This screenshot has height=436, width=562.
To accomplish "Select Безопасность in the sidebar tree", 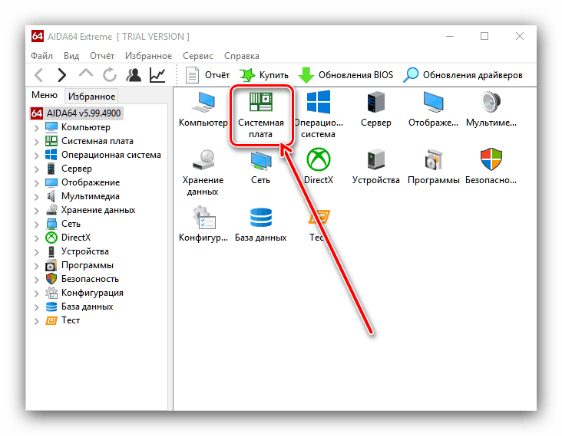I will click(x=82, y=279).
